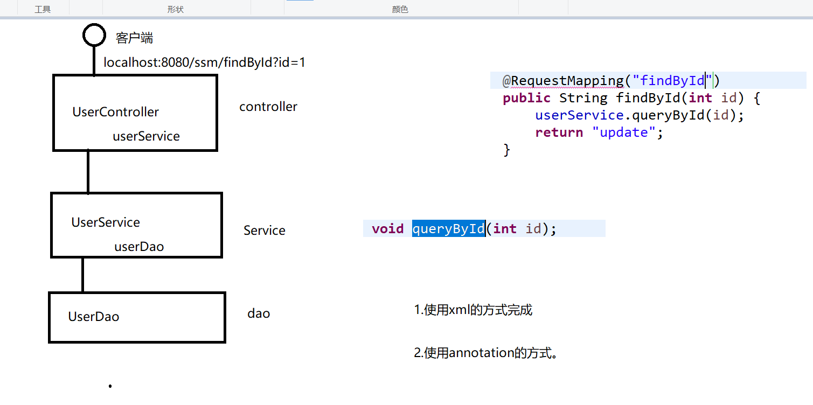Click the public String findById code line
Screen dimensions: 813x405
click(631, 98)
